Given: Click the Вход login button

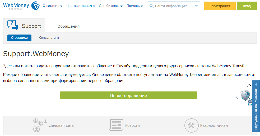Looking at the screenshot, I should coord(247,6).
